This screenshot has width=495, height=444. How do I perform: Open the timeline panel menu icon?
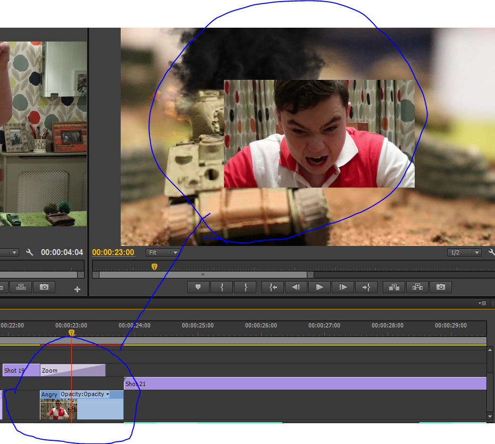[x=482, y=303]
